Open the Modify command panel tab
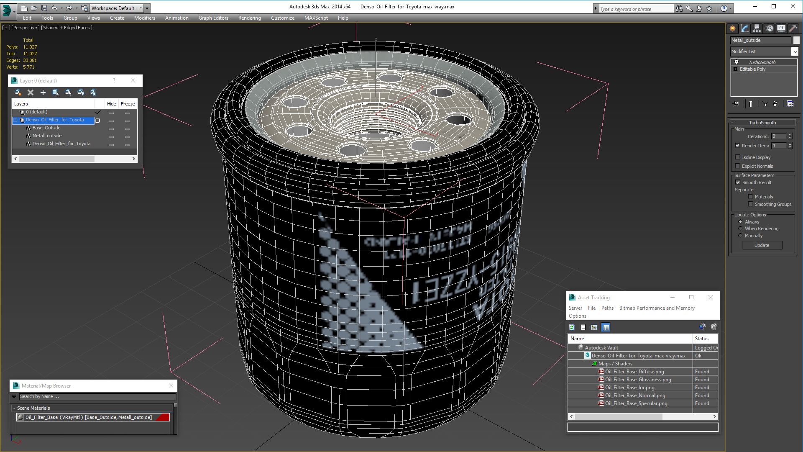 click(745, 28)
